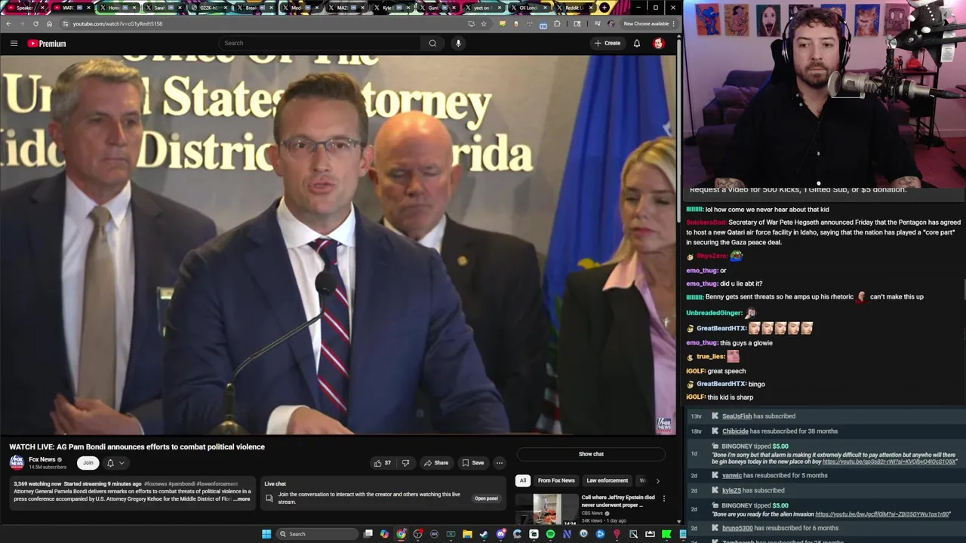
Task: Share the video
Action: [x=436, y=463]
